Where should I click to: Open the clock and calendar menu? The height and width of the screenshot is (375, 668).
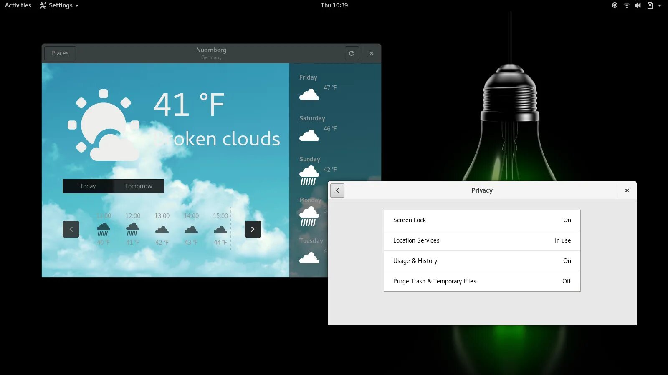coord(334,5)
